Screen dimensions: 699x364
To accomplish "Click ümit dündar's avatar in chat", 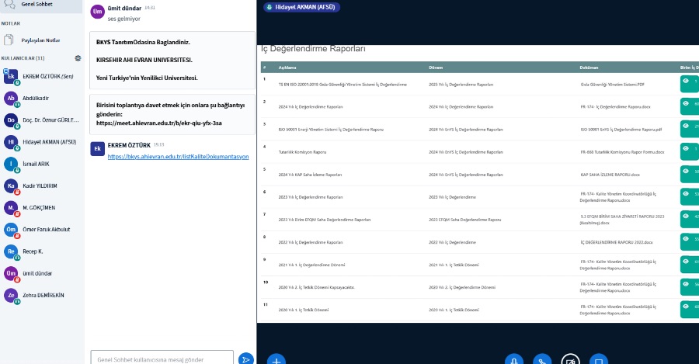I will [97, 12].
